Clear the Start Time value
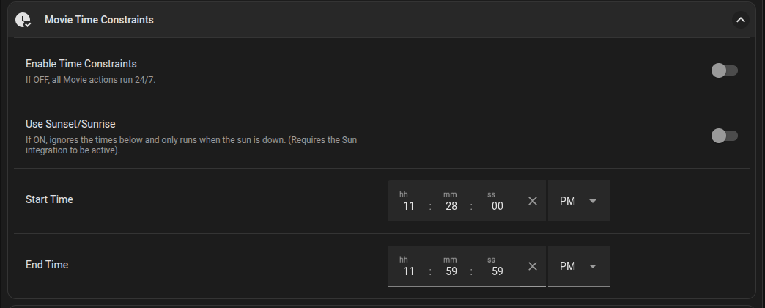The image size is (765, 308). (533, 201)
